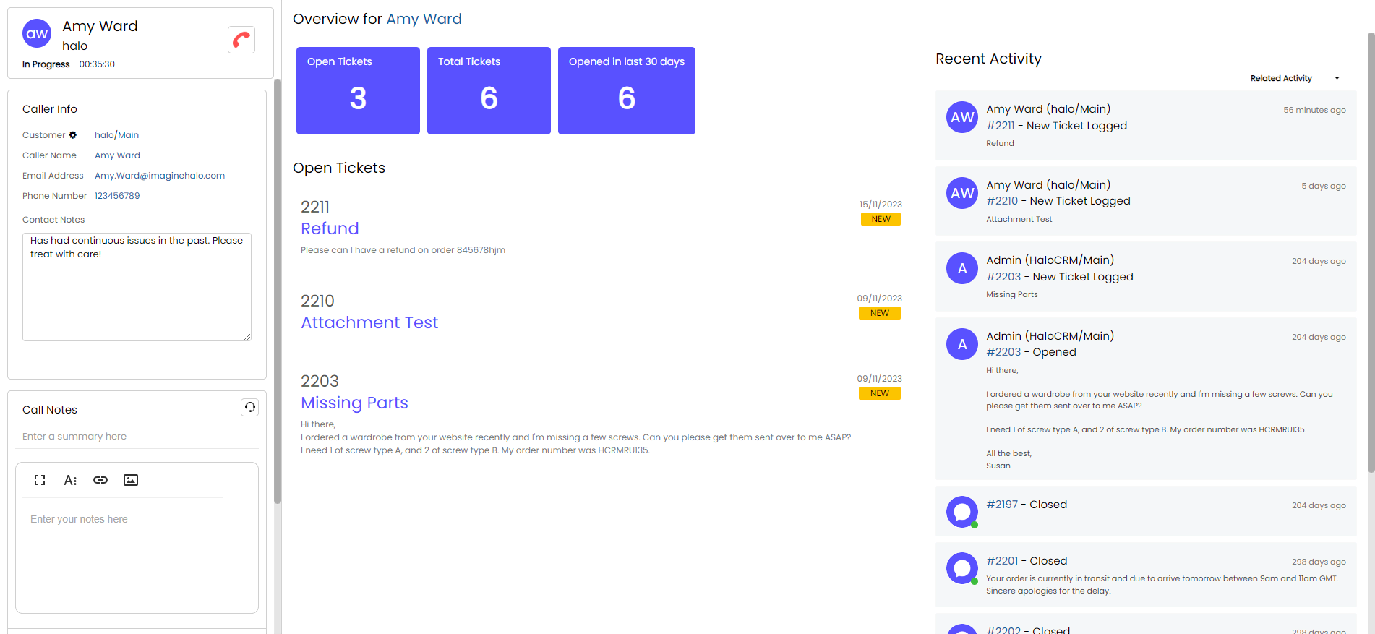Open #2203 New Ticket Logged link

point(1003,277)
